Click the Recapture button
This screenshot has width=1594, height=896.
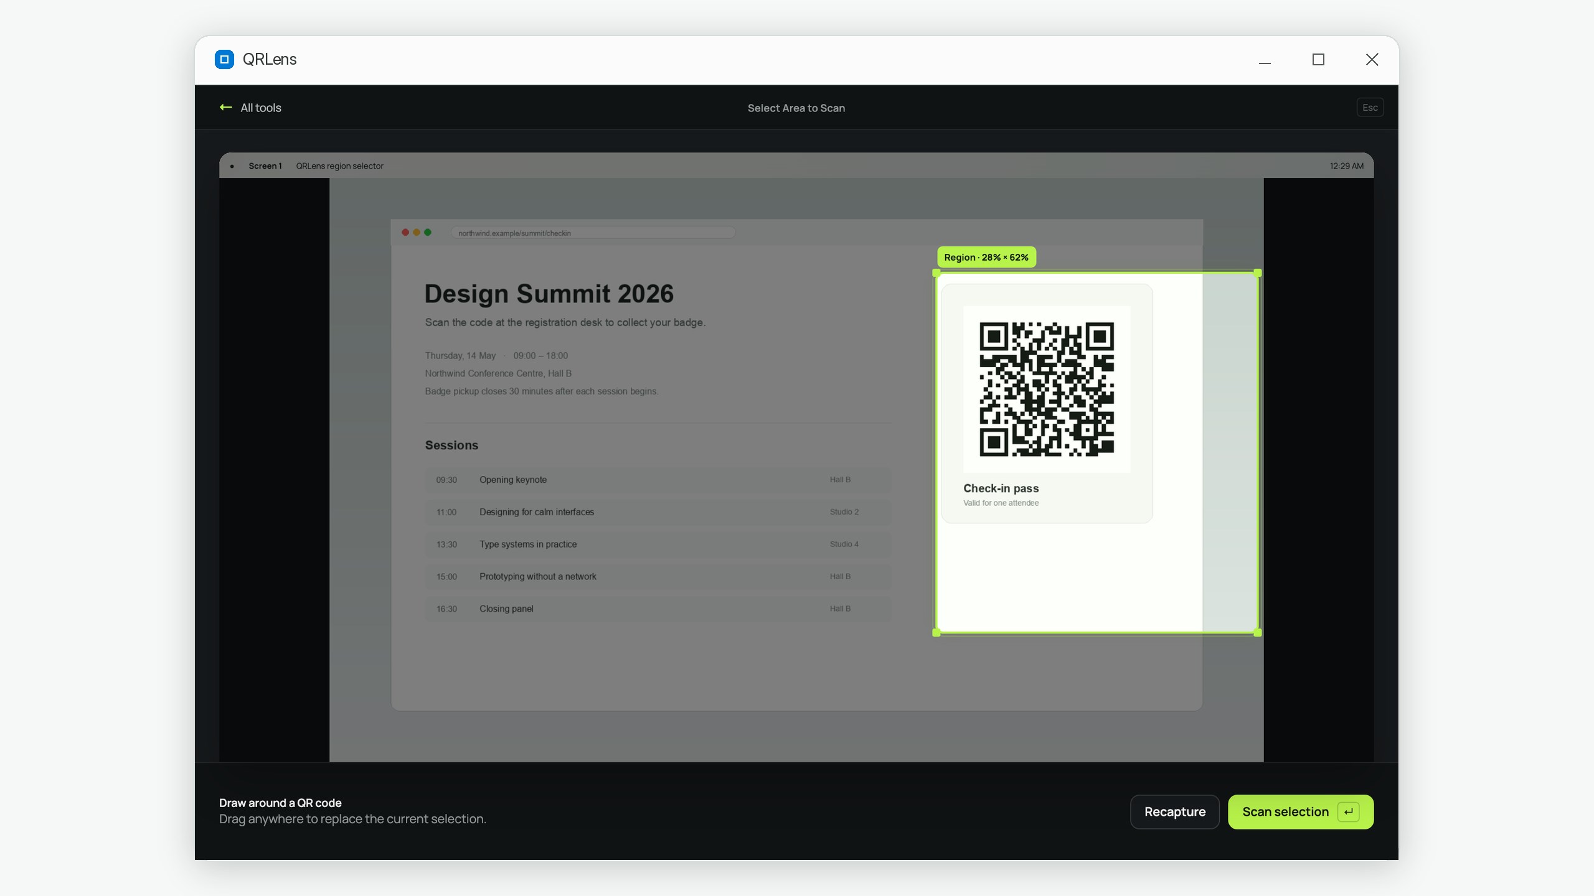pyautogui.click(x=1174, y=812)
